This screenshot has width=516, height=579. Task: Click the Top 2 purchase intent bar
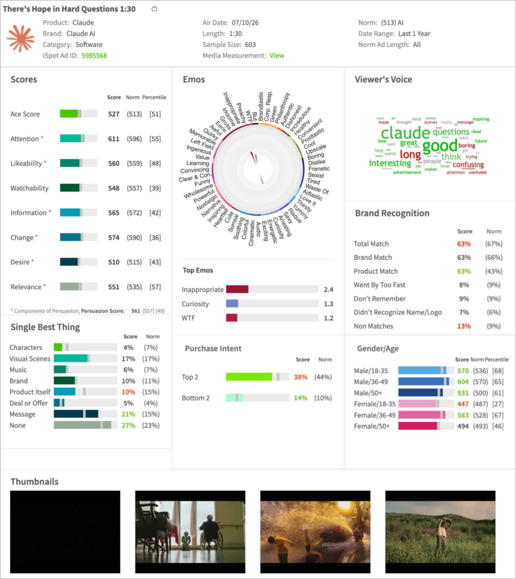[258, 377]
